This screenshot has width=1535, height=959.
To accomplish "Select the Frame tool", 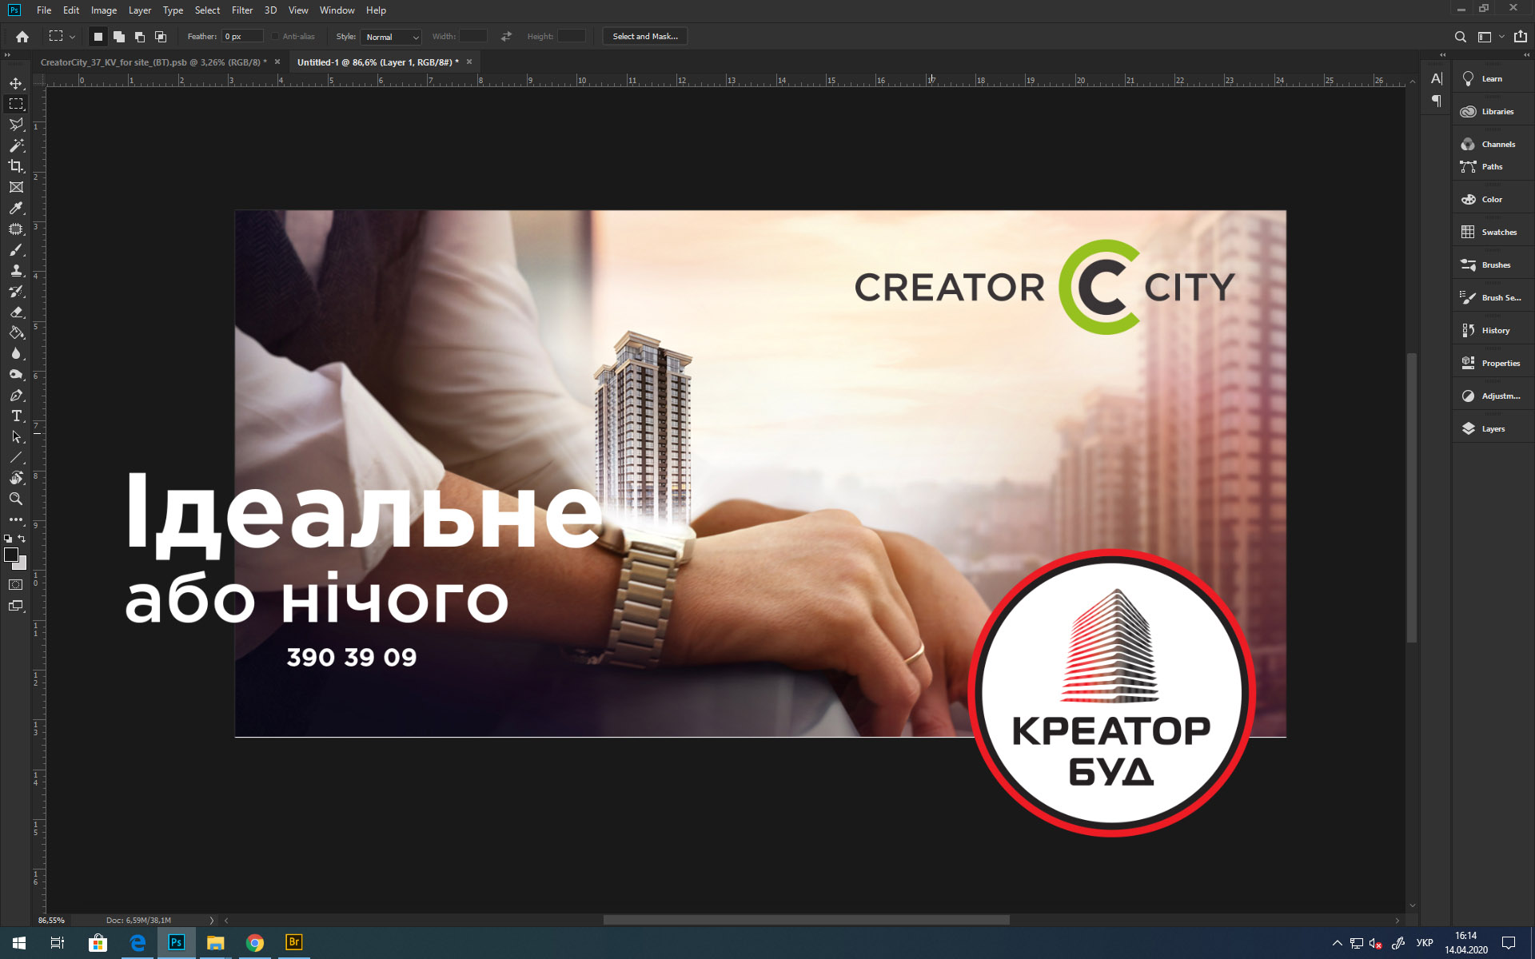I will pyautogui.click(x=16, y=187).
